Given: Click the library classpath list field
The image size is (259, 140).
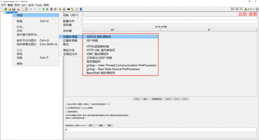Looking at the screenshot, I should click(161, 133).
